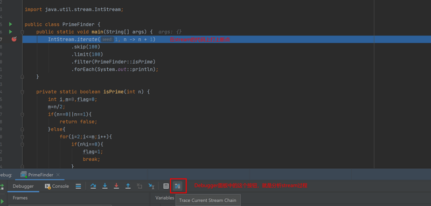Run the PrimeFinder class from gutter arrow

(x=11, y=24)
